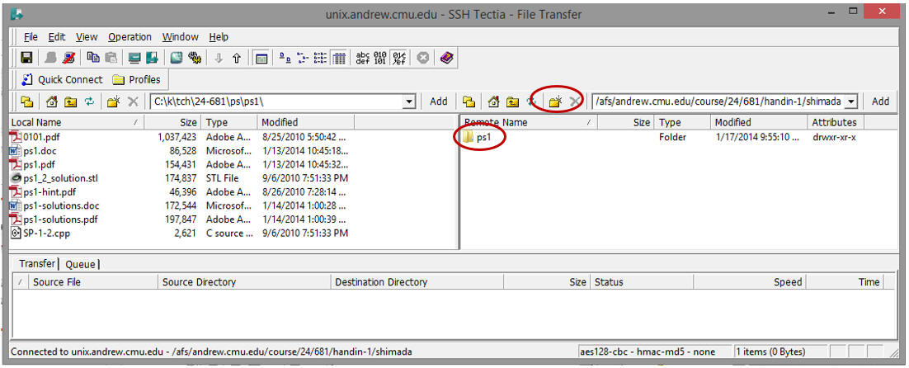Go up one local folder level

click(x=71, y=101)
